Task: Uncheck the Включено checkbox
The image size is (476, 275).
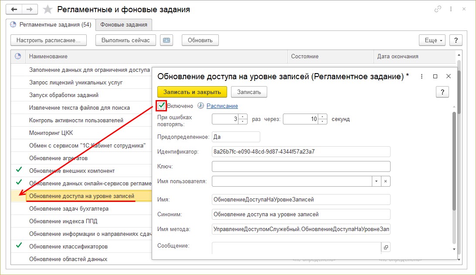Action: click(x=161, y=106)
